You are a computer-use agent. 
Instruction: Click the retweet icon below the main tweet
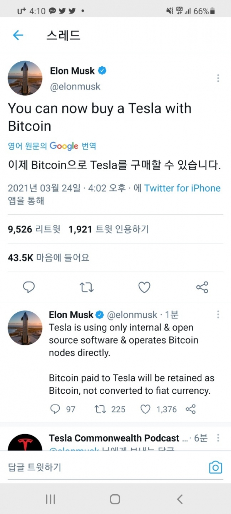[x=87, y=287]
